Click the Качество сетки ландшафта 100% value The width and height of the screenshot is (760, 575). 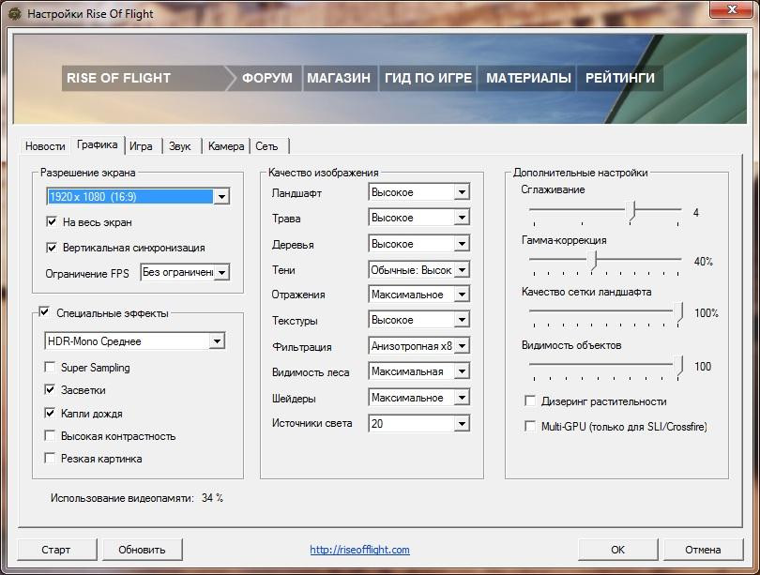(707, 313)
